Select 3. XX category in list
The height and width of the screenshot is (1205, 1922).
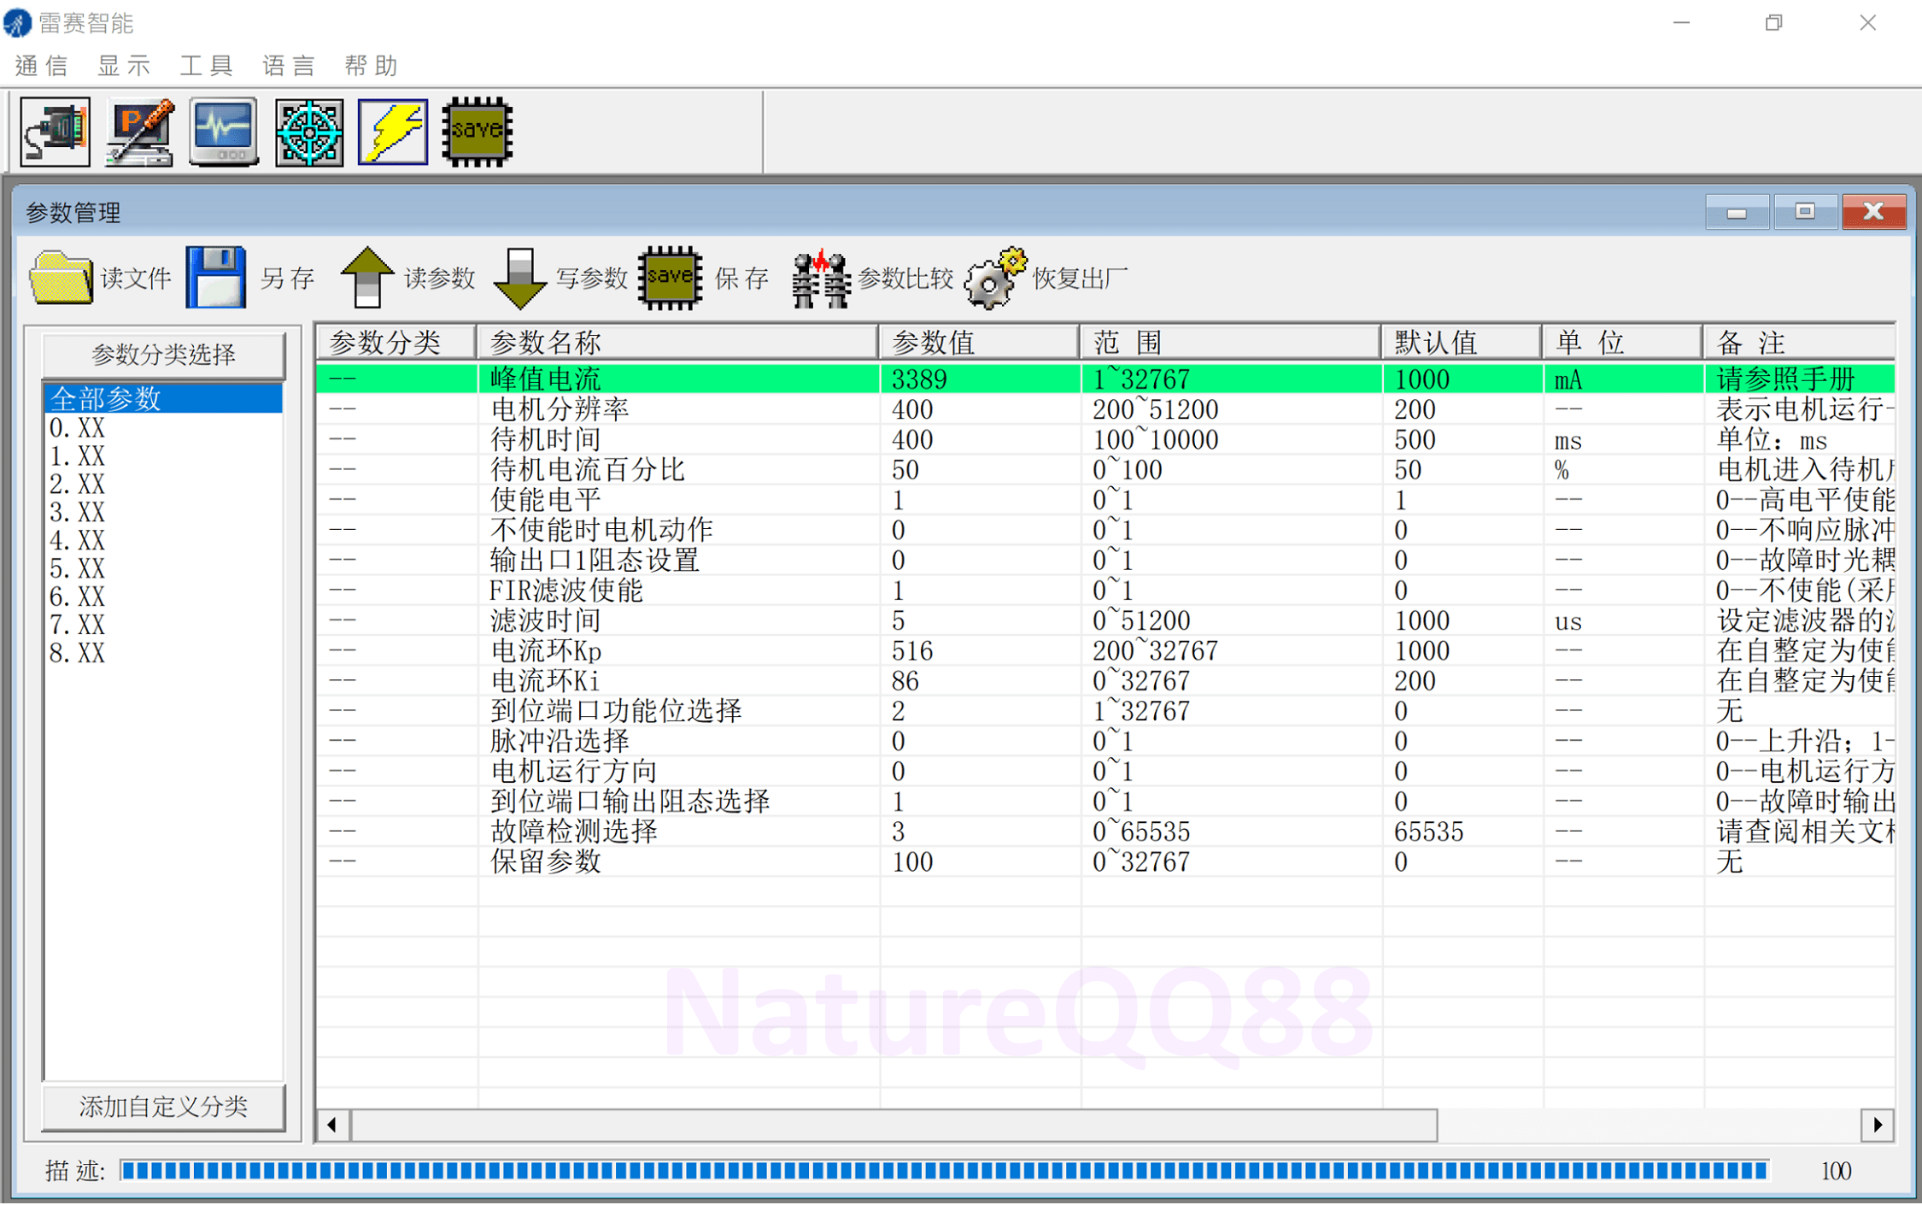coord(78,512)
